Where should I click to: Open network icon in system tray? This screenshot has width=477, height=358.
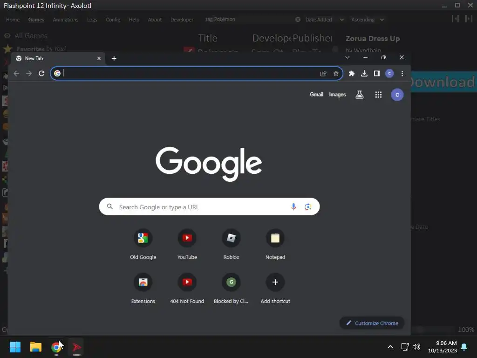point(405,347)
